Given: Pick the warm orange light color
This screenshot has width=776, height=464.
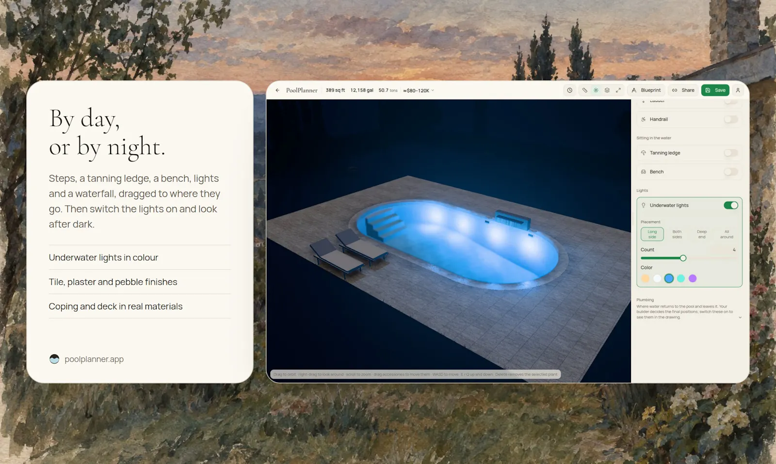Looking at the screenshot, I should [x=645, y=278].
